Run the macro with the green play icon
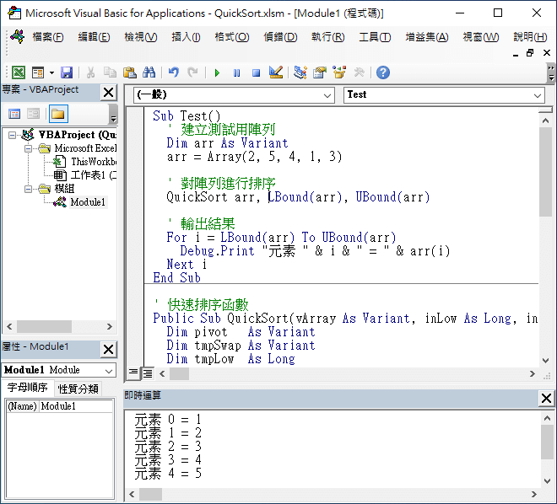Viewport: 557px width, 504px height. (217, 73)
